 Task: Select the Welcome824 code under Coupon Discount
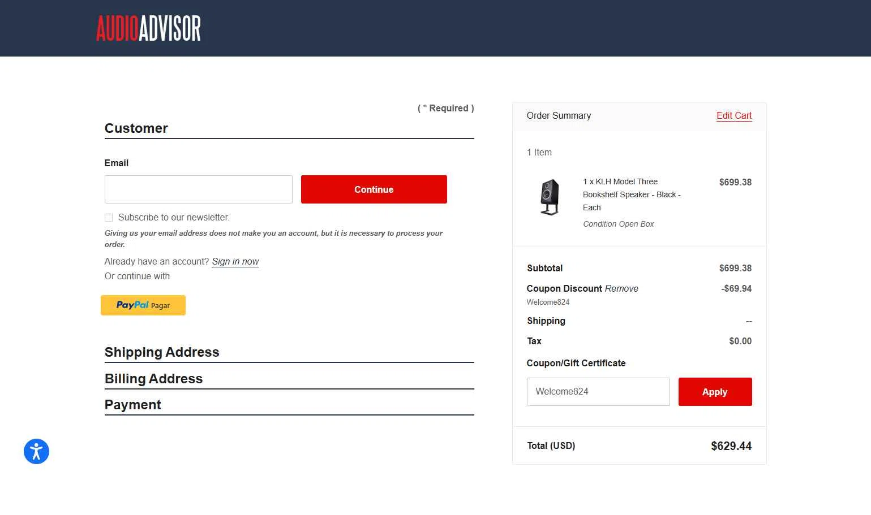click(548, 302)
